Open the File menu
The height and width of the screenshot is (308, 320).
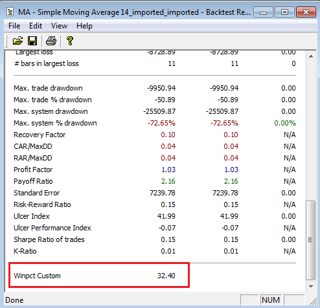pos(14,26)
